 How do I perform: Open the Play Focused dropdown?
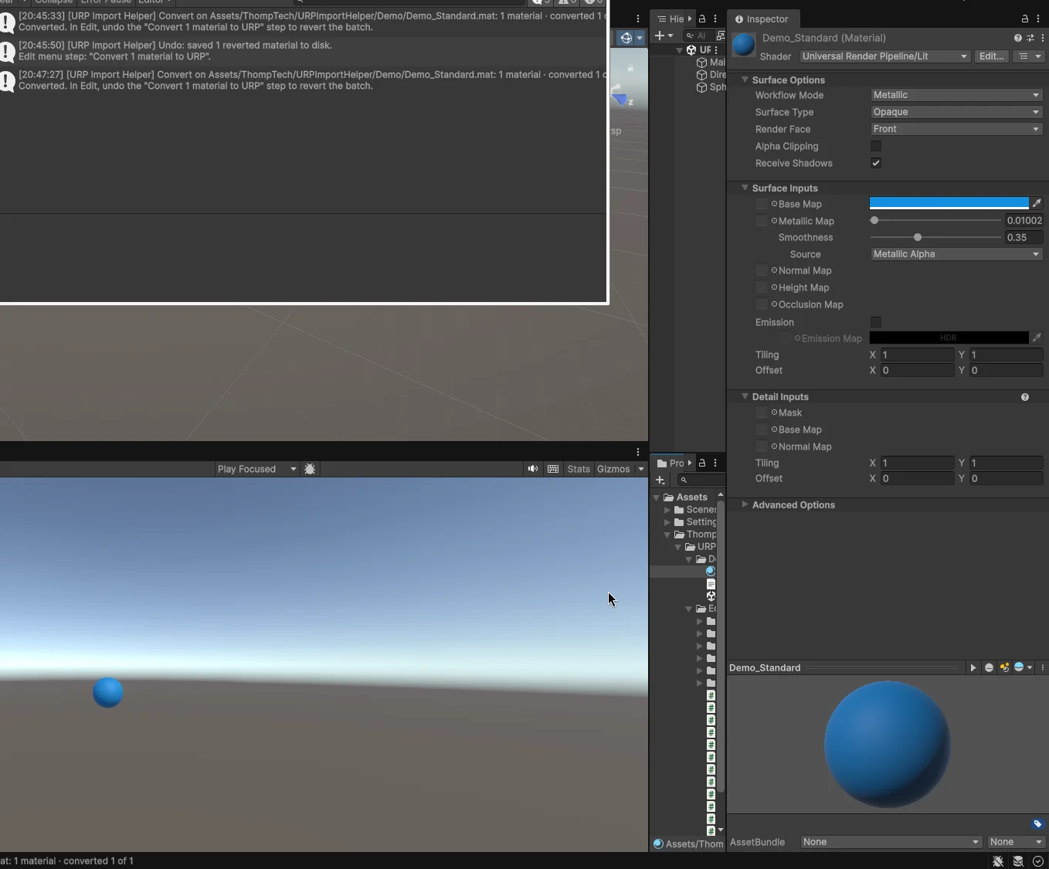pos(256,469)
